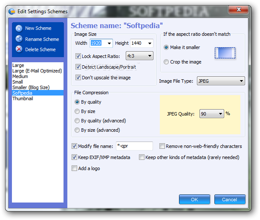The width and height of the screenshot is (260, 220).
Task: Select Crop the image radio button
Action: 166,62
